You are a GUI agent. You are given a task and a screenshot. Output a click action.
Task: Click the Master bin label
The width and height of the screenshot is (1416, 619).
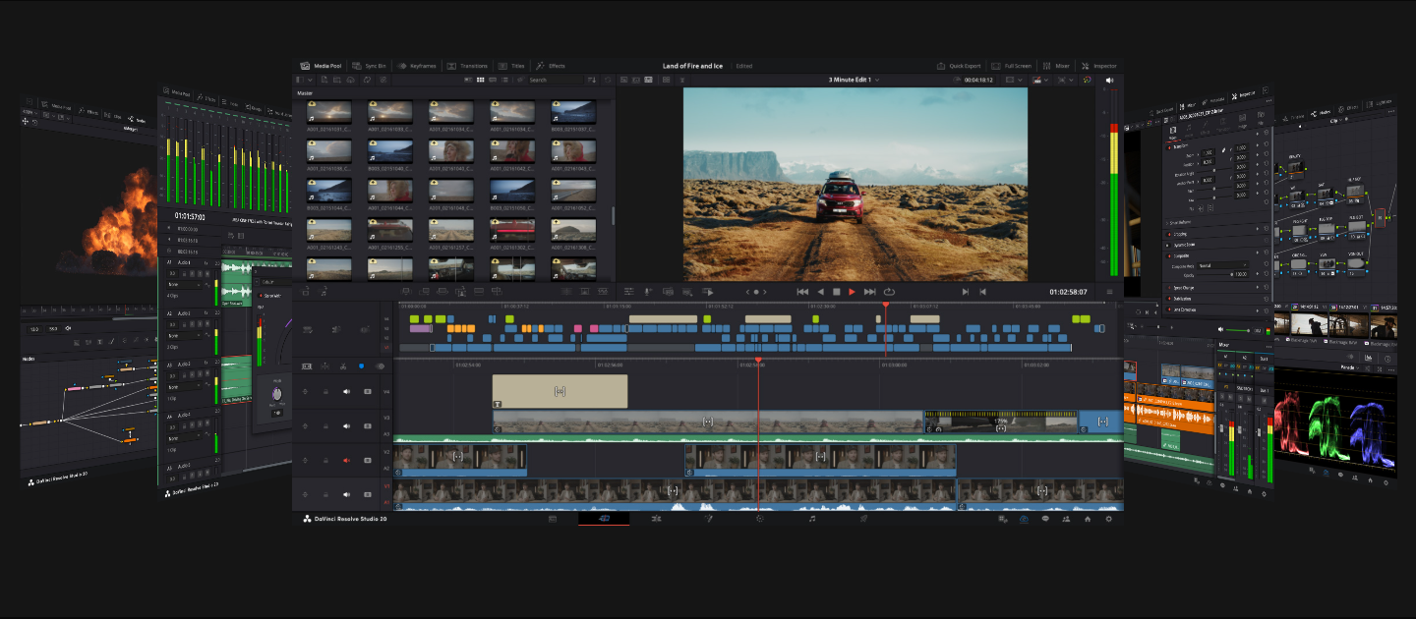305,93
